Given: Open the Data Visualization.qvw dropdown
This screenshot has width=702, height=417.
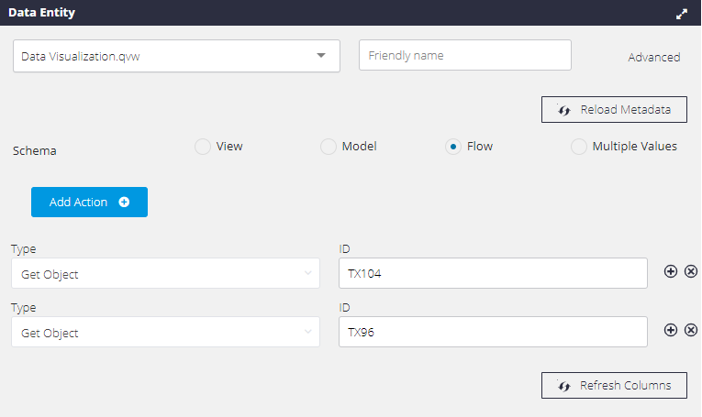Looking at the screenshot, I should (x=176, y=56).
